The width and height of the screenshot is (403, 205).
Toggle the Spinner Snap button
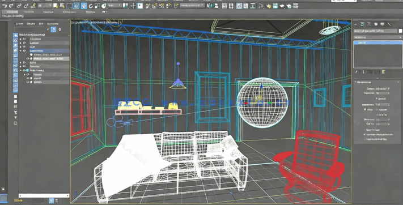pyautogui.click(x=168, y=6)
